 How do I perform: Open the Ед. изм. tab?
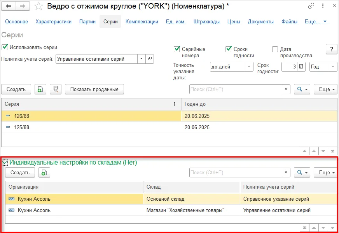click(x=176, y=22)
